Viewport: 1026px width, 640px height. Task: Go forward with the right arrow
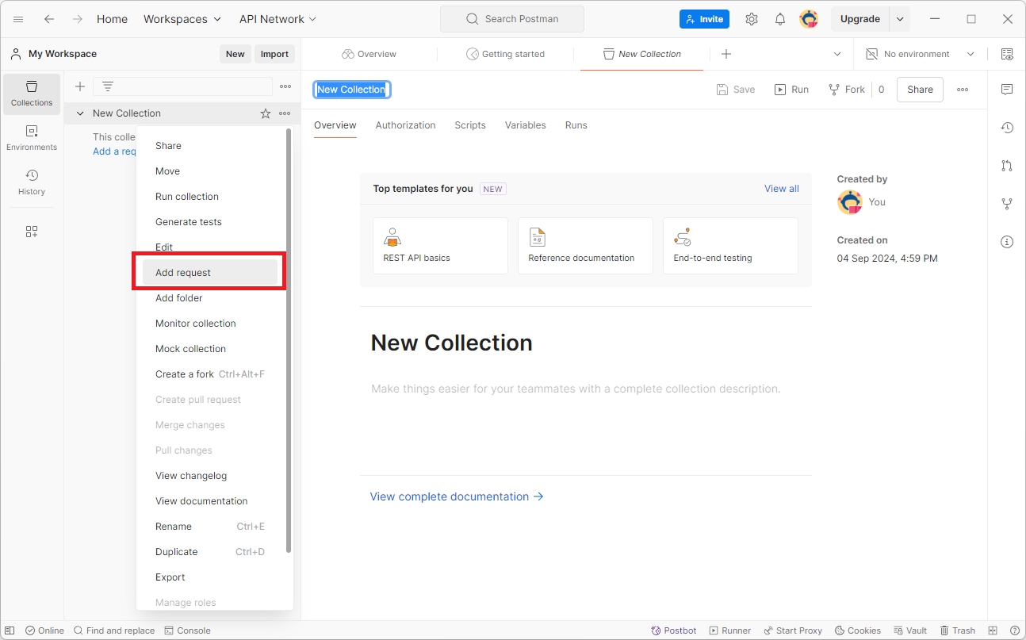78,19
